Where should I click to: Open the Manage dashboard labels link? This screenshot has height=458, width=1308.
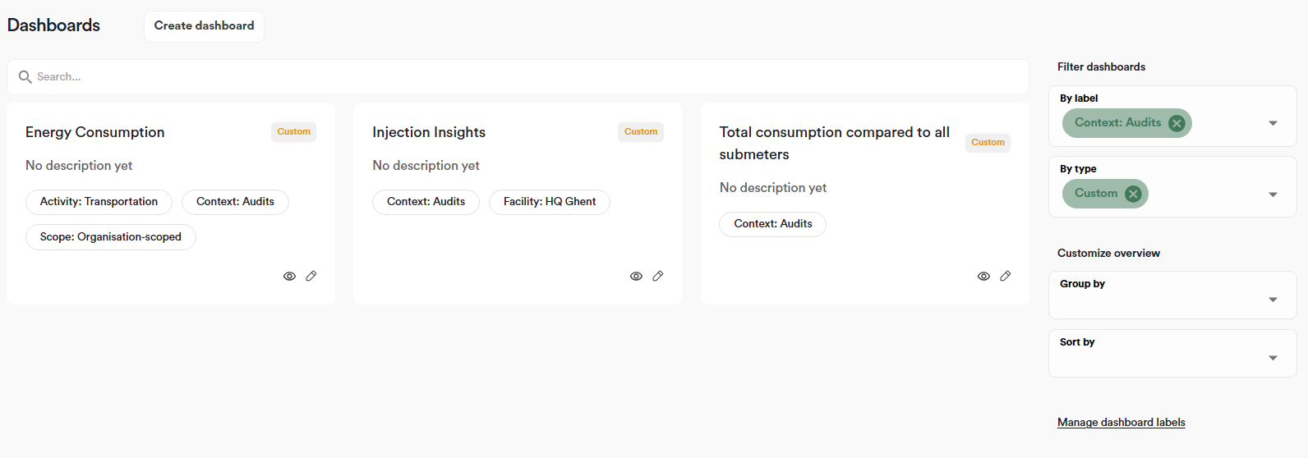(1121, 422)
